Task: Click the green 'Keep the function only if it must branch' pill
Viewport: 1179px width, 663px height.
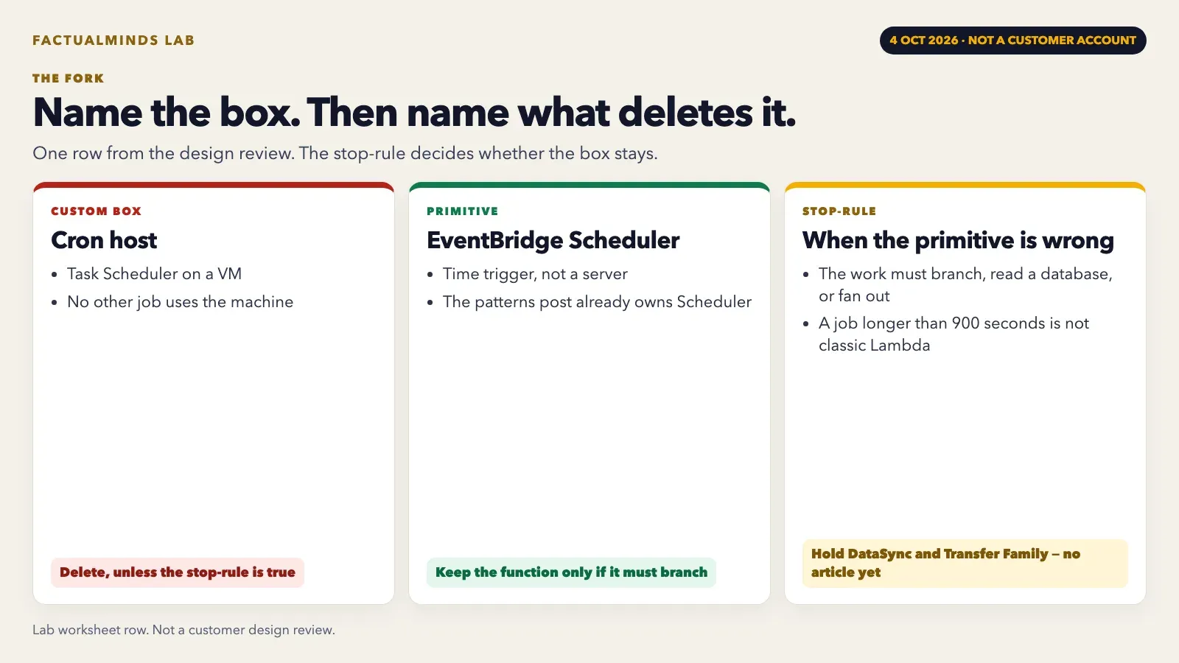Action: click(x=571, y=572)
